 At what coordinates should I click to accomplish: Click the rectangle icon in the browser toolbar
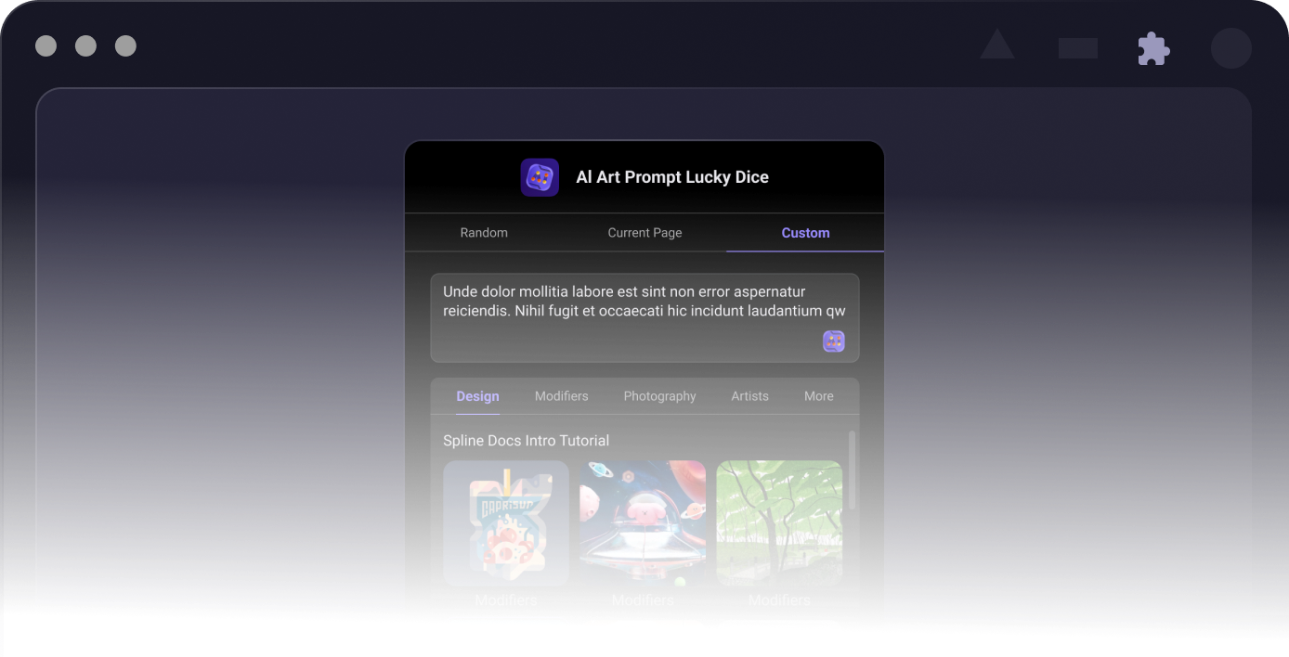pos(1078,48)
